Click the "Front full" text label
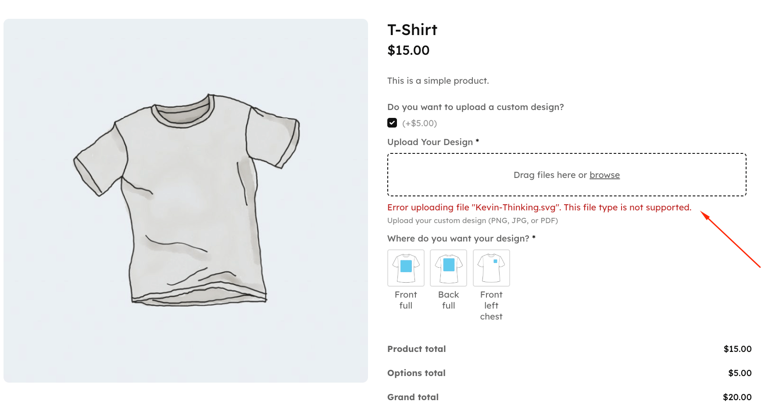The width and height of the screenshot is (779, 419). (x=406, y=300)
